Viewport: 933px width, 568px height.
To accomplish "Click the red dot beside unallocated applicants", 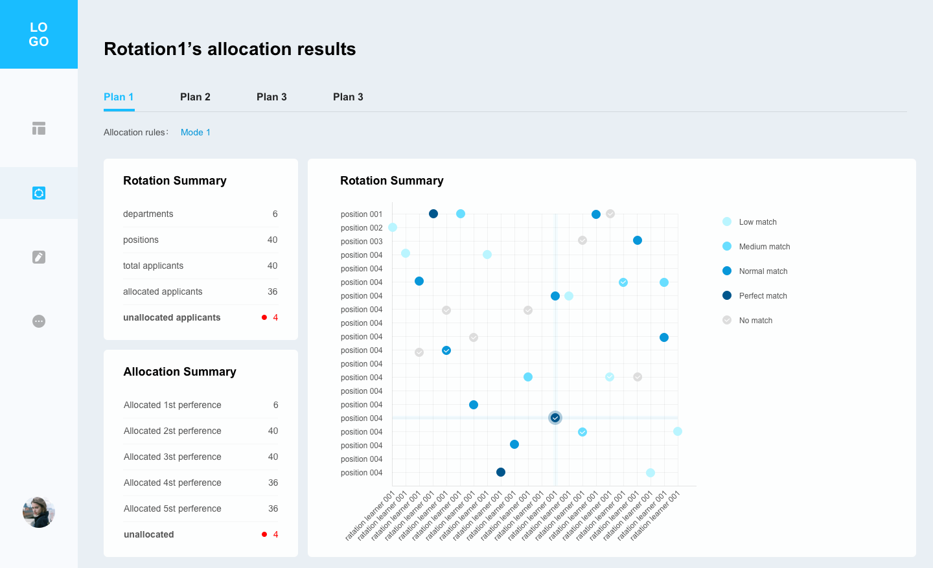I will pyautogui.click(x=264, y=317).
